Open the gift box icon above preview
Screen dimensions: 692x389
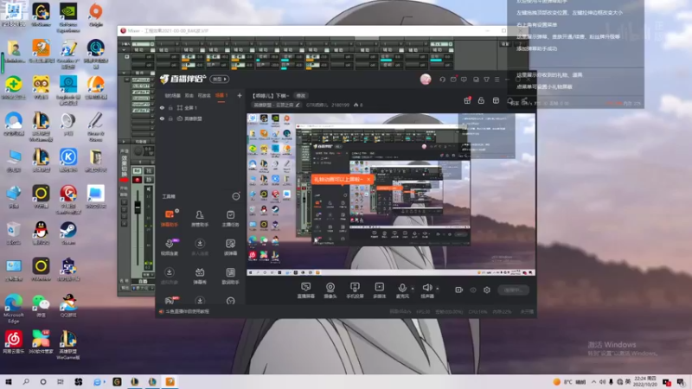(x=467, y=100)
